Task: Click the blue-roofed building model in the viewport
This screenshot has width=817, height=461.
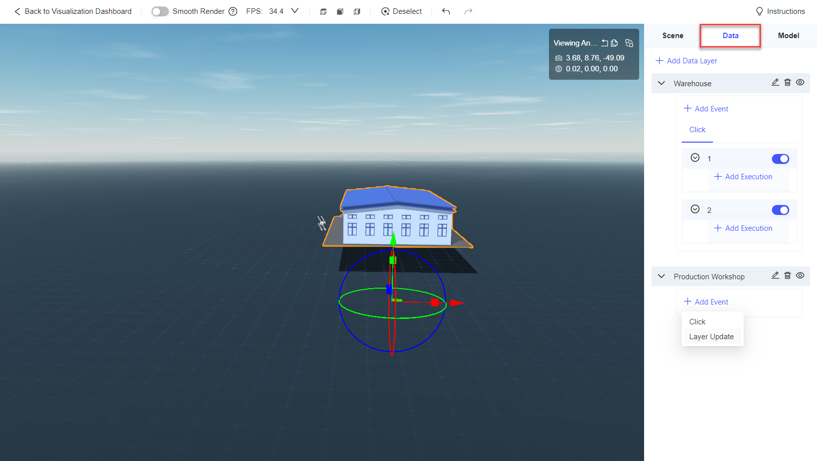Action: 397,217
